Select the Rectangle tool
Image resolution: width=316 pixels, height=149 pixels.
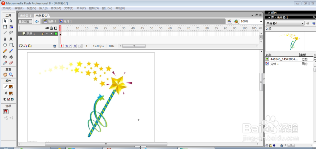click(x=11, y=45)
